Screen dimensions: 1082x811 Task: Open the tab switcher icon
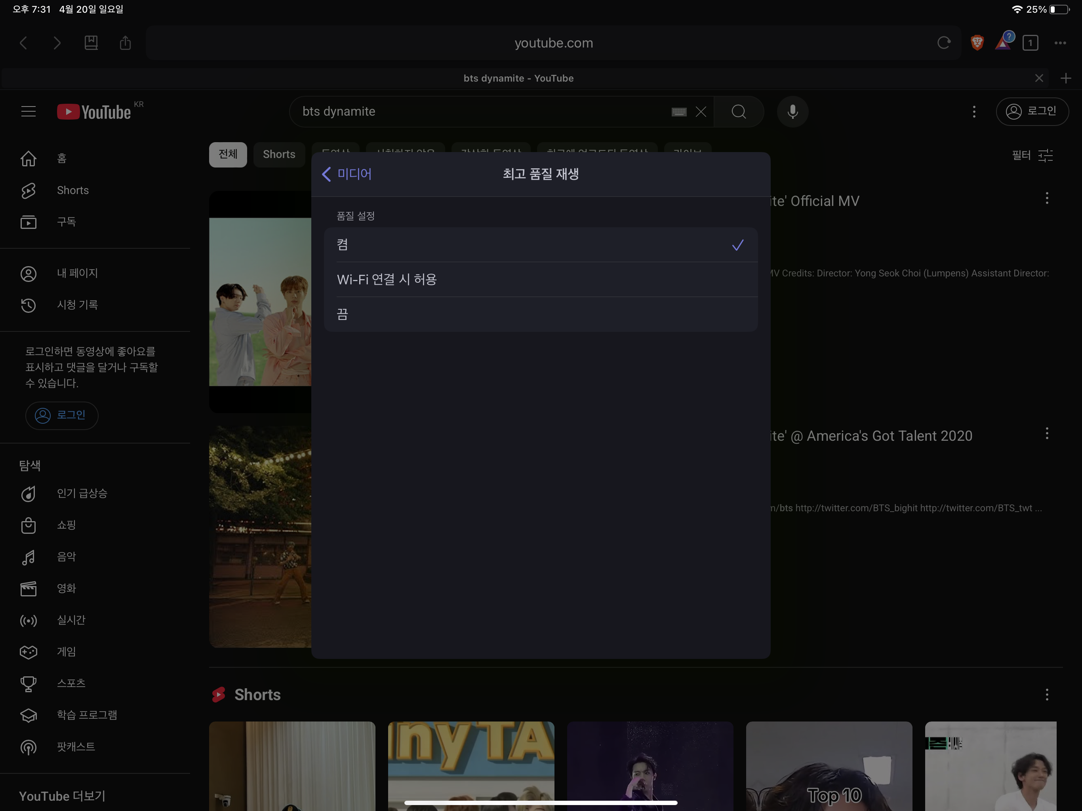coord(1030,43)
